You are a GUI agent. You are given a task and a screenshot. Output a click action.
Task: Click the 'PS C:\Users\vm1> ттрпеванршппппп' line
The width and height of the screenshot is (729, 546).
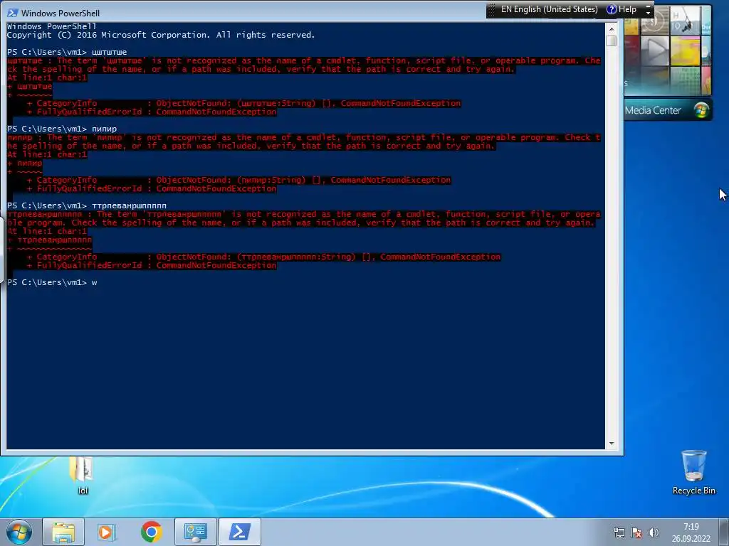[x=86, y=205]
